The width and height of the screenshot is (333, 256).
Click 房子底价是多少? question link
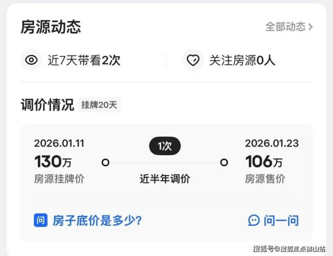tap(97, 220)
